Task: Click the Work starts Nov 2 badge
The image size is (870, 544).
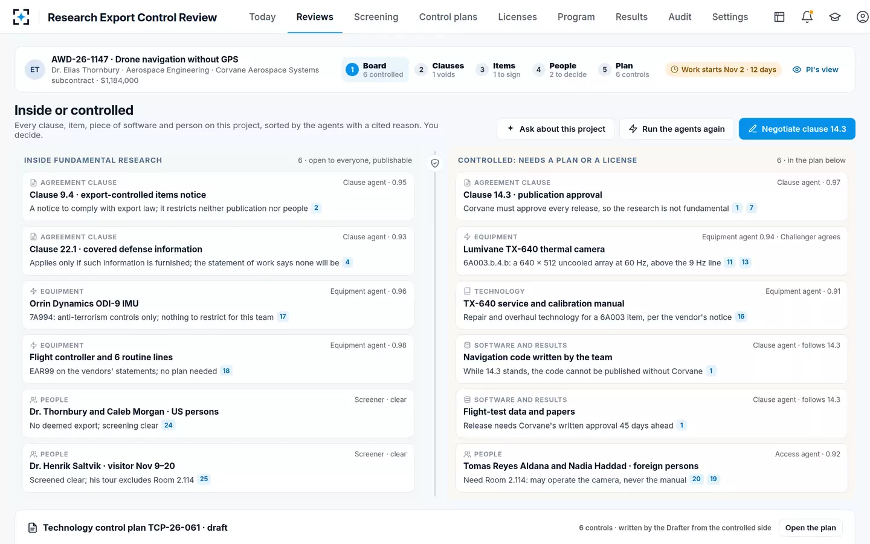Action: (724, 70)
